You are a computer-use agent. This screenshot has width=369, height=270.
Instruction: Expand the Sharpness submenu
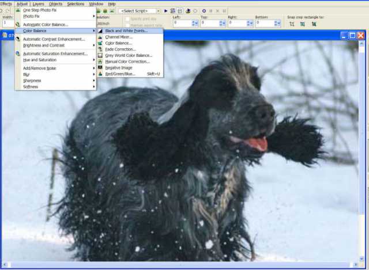[55, 81]
